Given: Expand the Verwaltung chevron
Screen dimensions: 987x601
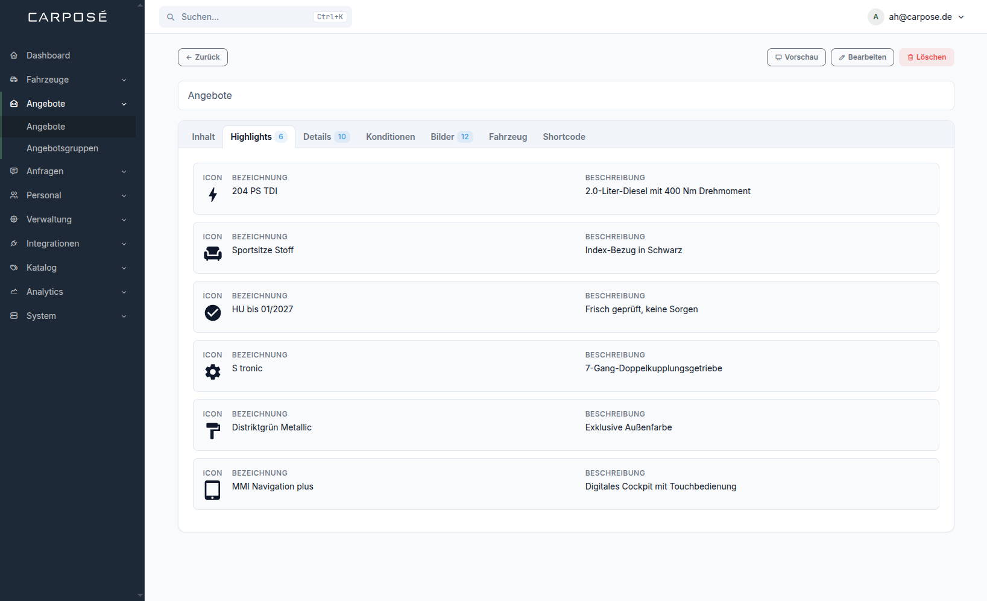Looking at the screenshot, I should pyautogui.click(x=124, y=219).
